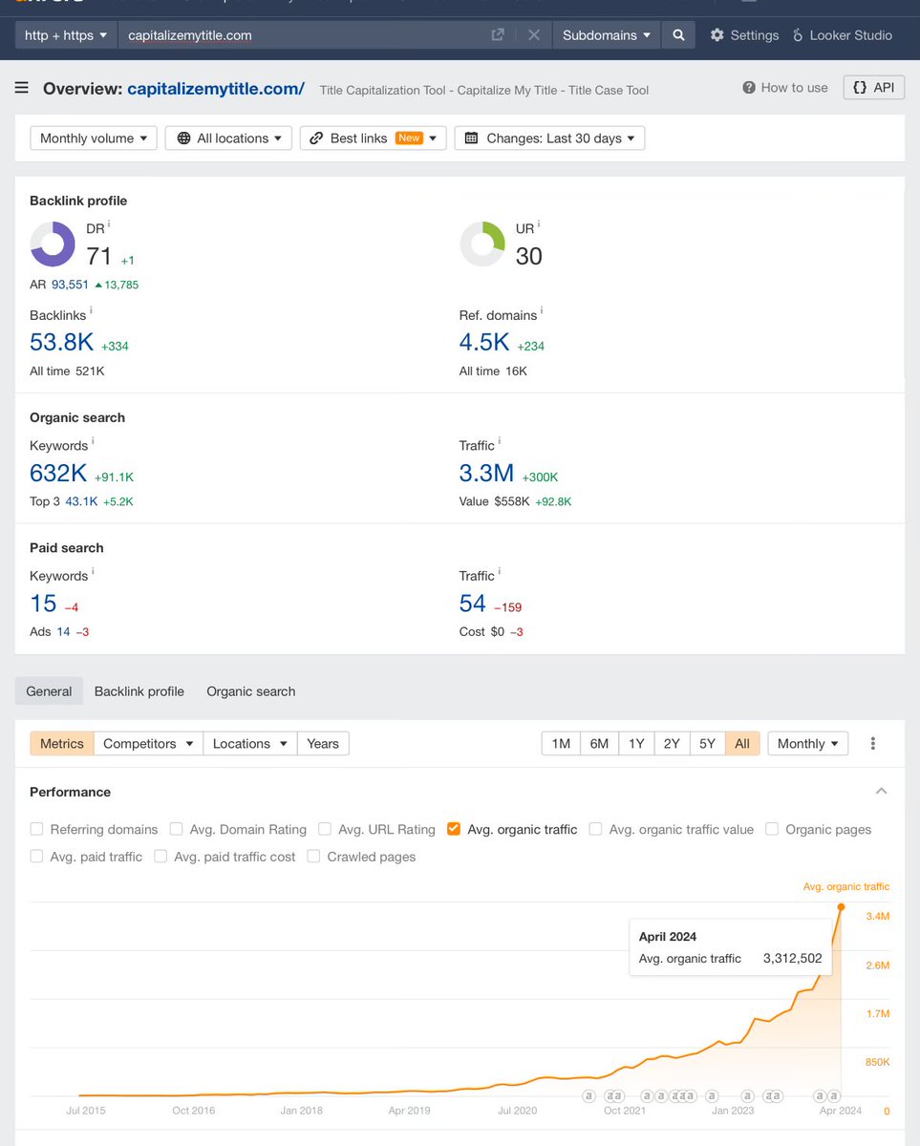920x1146 pixels.
Task: Click the April 2024 chart data point
Action: pyautogui.click(x=842, y=906)
